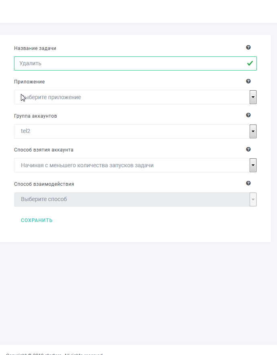Focus the Удалить task name input
Screen dimensions: 277x355
135,63
